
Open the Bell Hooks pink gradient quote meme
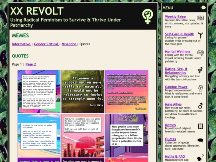(x=127, y=92)
